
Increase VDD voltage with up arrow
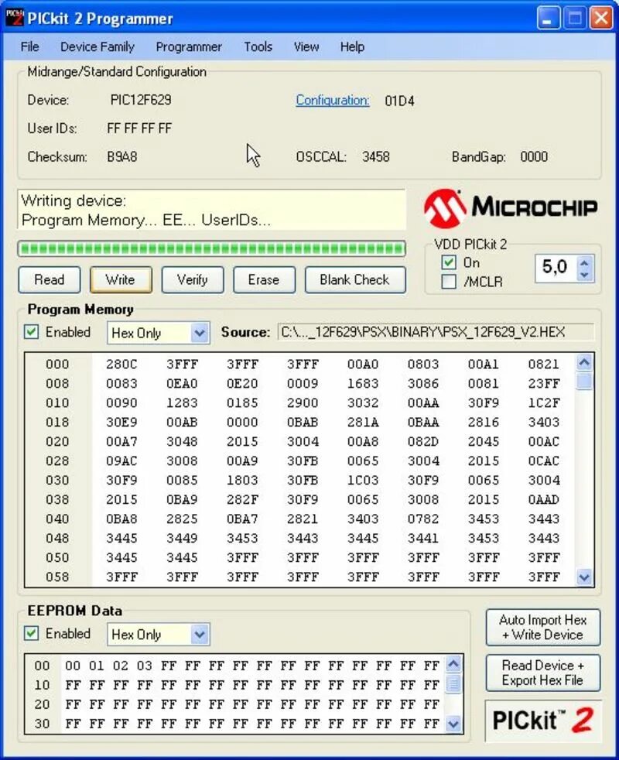[585, 263]
